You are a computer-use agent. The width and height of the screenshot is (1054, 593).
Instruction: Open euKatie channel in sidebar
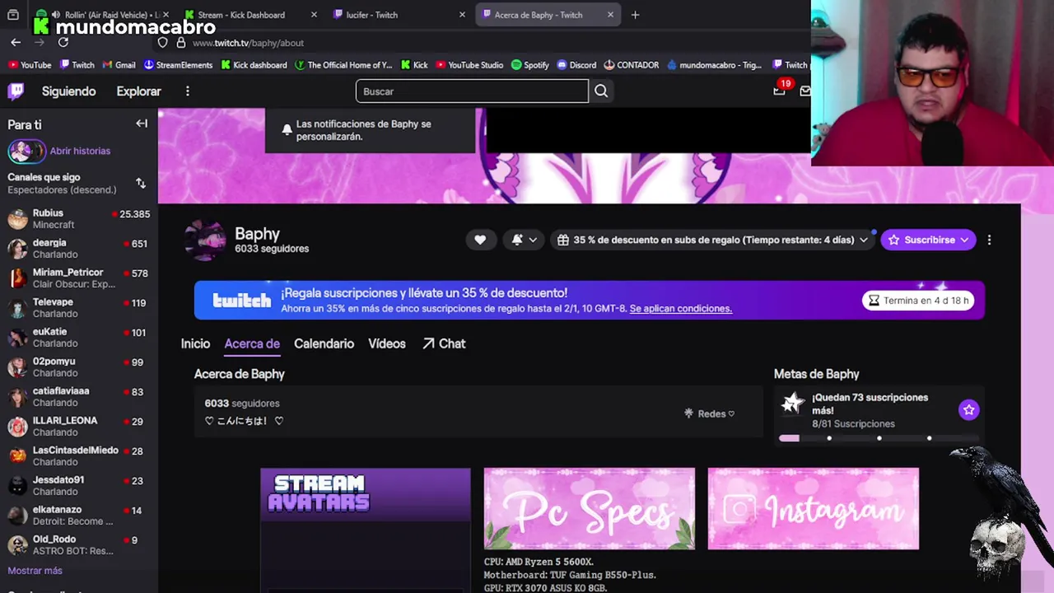79,337
